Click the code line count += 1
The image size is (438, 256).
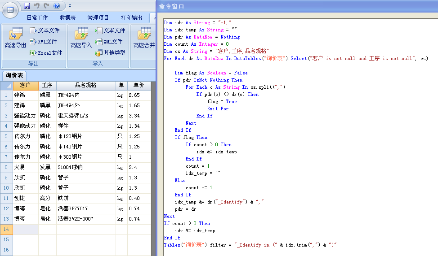pyautogui.click(x=199, y=188)
